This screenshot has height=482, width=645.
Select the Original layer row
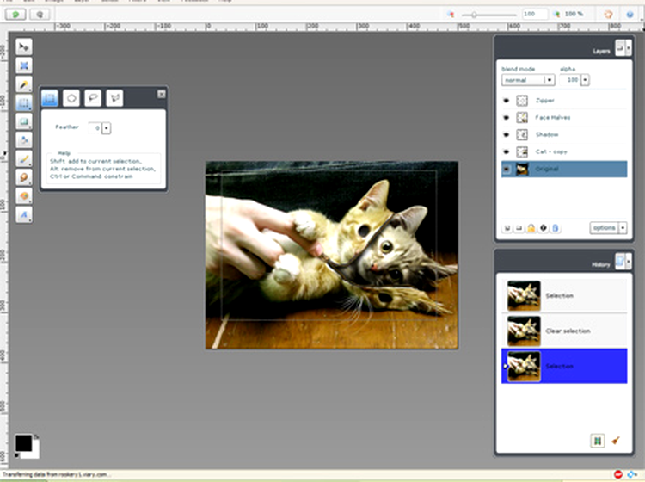564,170
